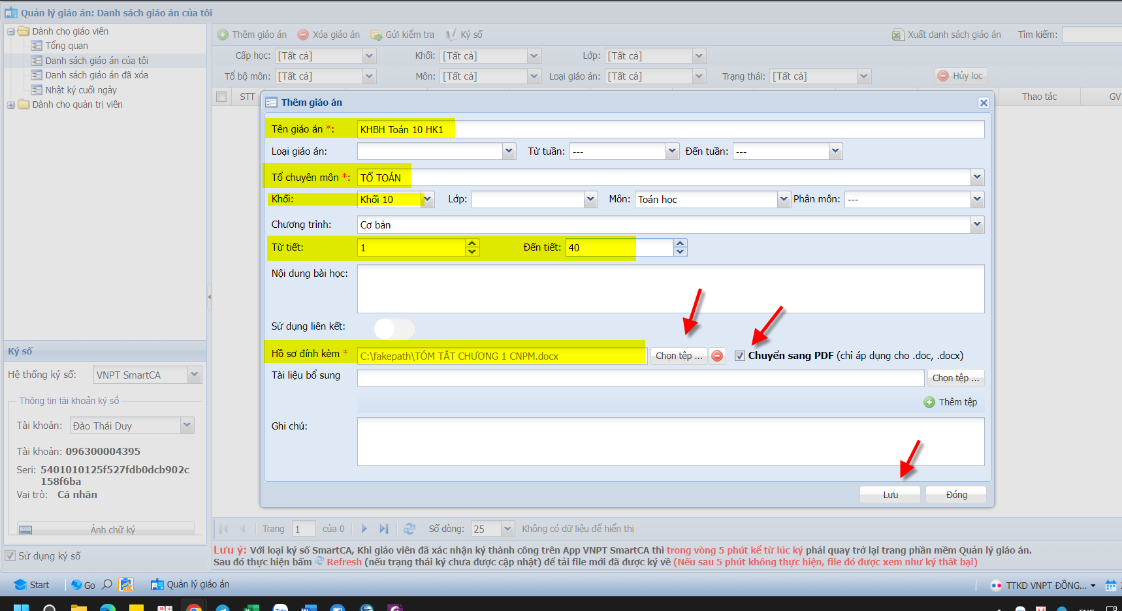Click the Ký số toolbar icon
The height and width of the screenshot is (611, 1122).
click(x=451, y=35)
